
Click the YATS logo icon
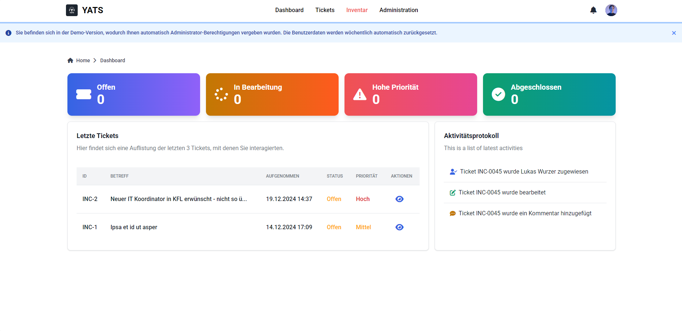click(72, 10)
